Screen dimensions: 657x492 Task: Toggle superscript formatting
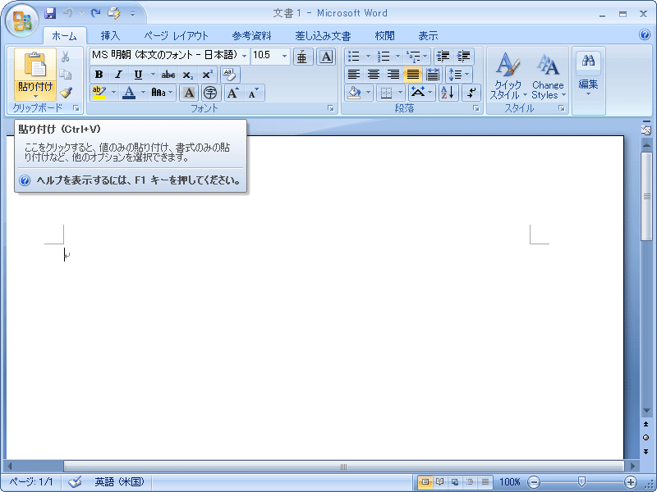(x=207, y=75)
